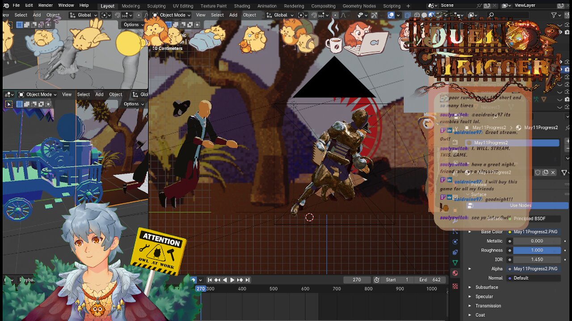Expand the Alpha row arrow
Image resolution: width=572 pixels, height=321 pixels.
(470, 269)
